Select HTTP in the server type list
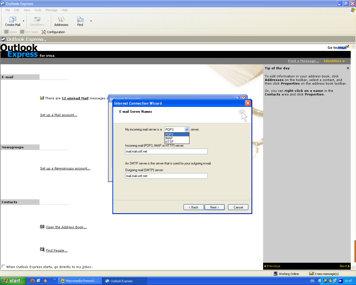This screenshot has height=285, width=356. tap(177, 142)
